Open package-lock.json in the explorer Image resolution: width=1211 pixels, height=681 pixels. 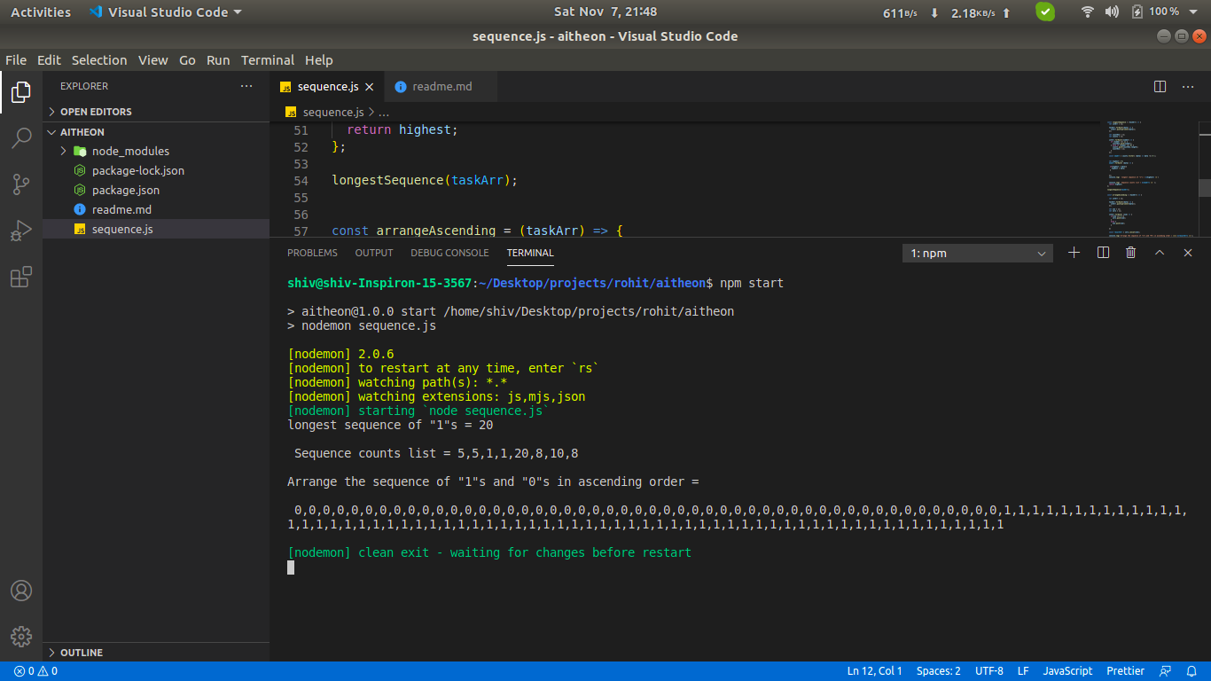(156, 170)
